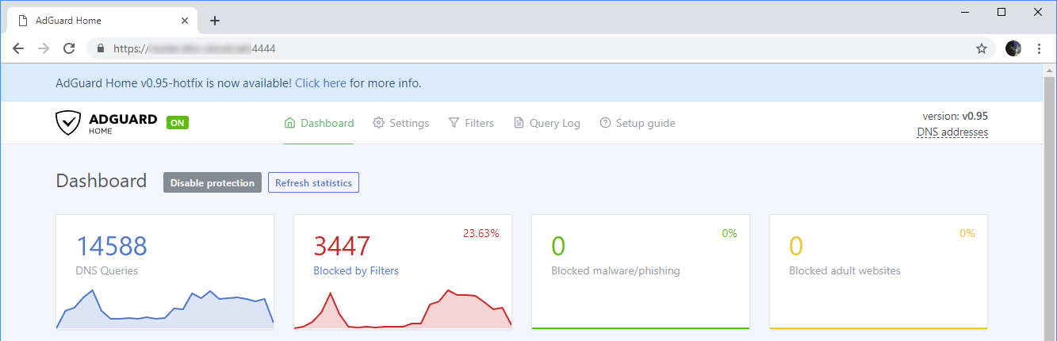Click the address bar URL field

542,48
